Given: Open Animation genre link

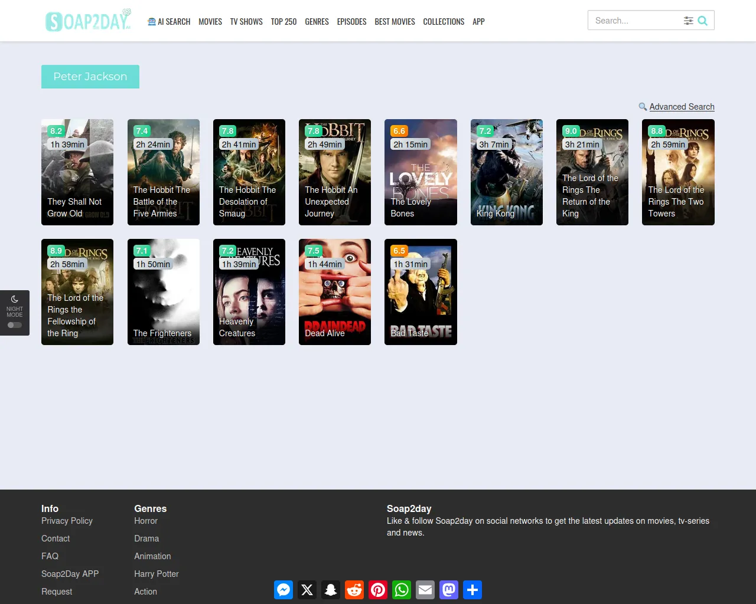Looking at the screenshot, I should 152,556.
